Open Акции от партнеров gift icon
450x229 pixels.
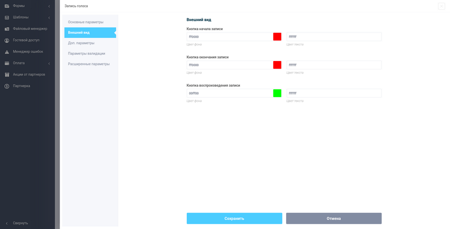tap(7, 75)
